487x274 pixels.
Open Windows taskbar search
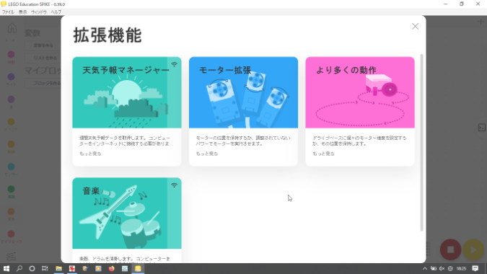19,268
